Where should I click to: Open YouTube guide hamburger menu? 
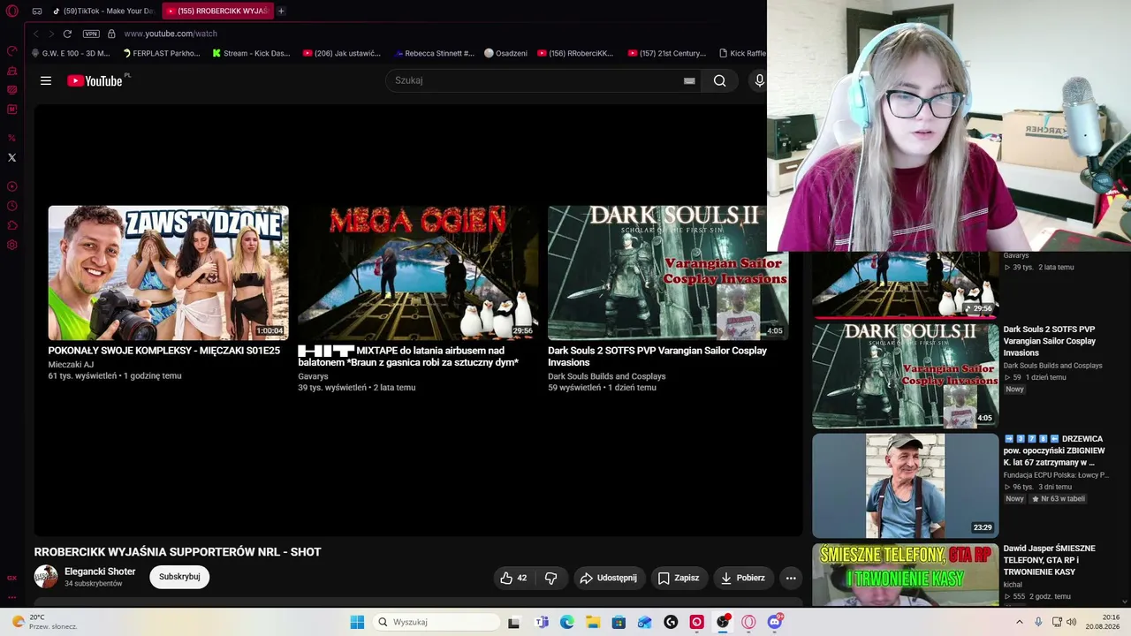click(46, 80)
